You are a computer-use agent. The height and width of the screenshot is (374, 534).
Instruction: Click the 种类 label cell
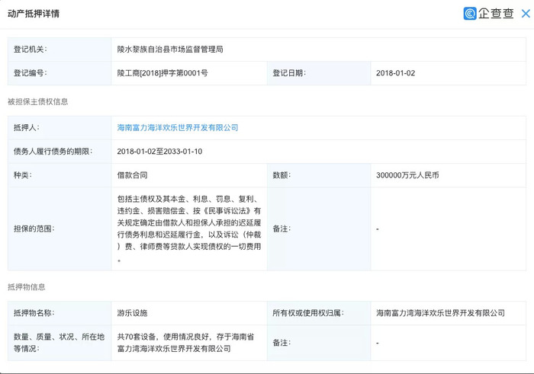point(60,175)
